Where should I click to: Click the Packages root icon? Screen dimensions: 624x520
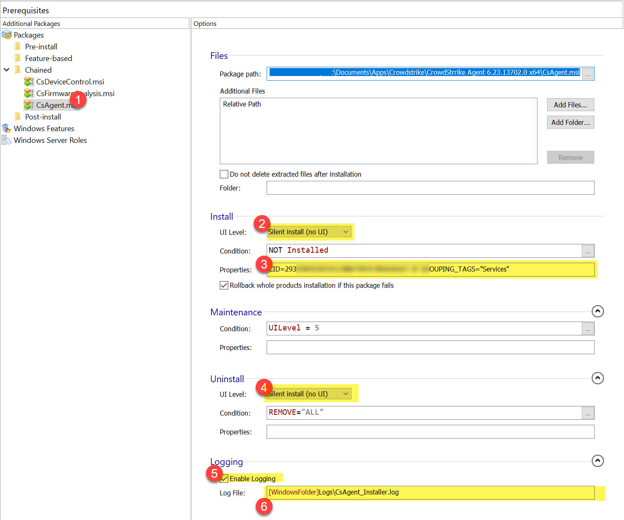[x=7, y=35]
